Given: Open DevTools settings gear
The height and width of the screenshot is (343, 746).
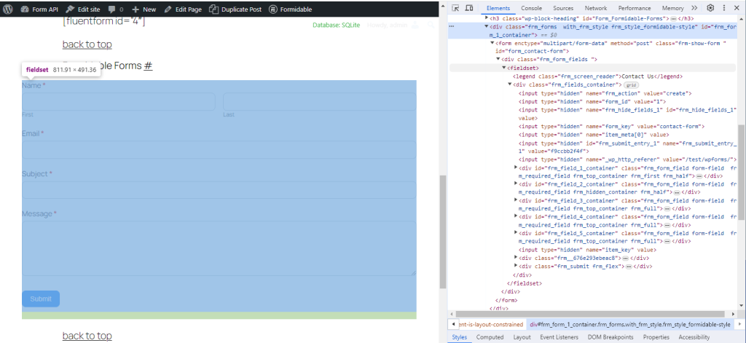Looking at the screenshot, I should pos(710,8).
